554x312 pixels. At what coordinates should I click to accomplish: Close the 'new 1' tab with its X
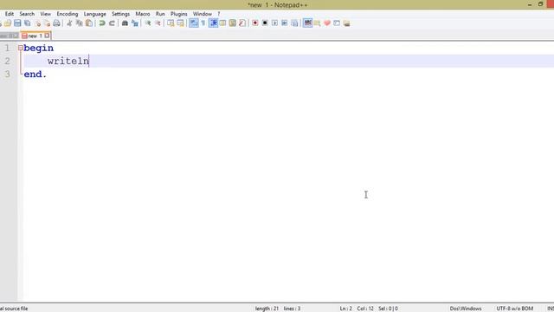[47, 36]
